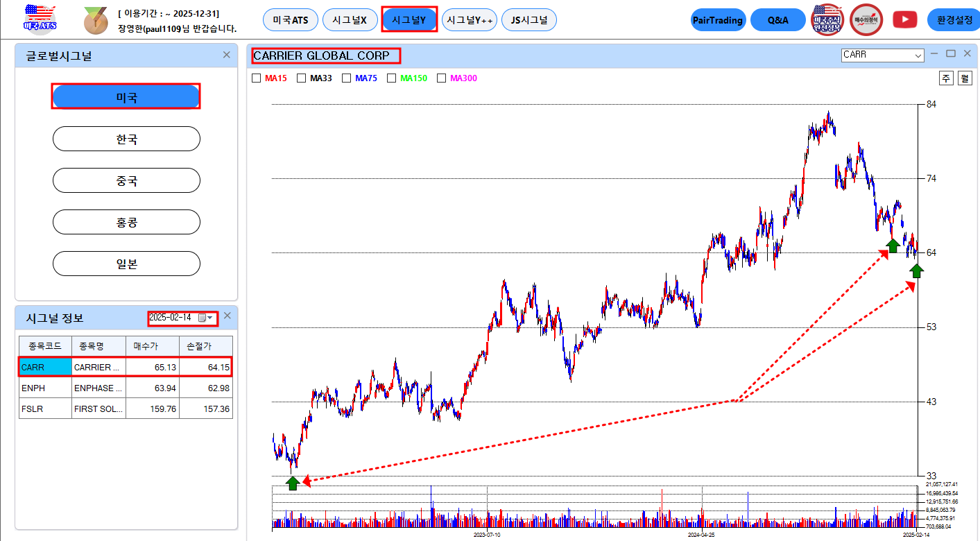Enable the MA15 moving average checkbox
980x541 pixels.
pyautogui.click(x=256, y=78)
